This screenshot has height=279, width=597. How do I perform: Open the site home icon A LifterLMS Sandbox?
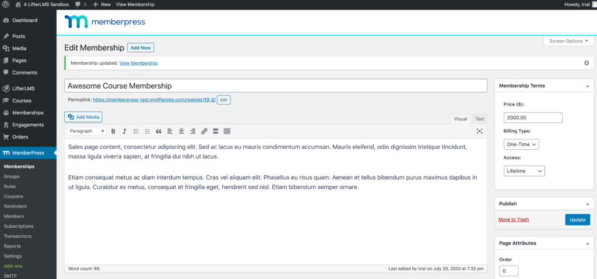coord(43,5)
